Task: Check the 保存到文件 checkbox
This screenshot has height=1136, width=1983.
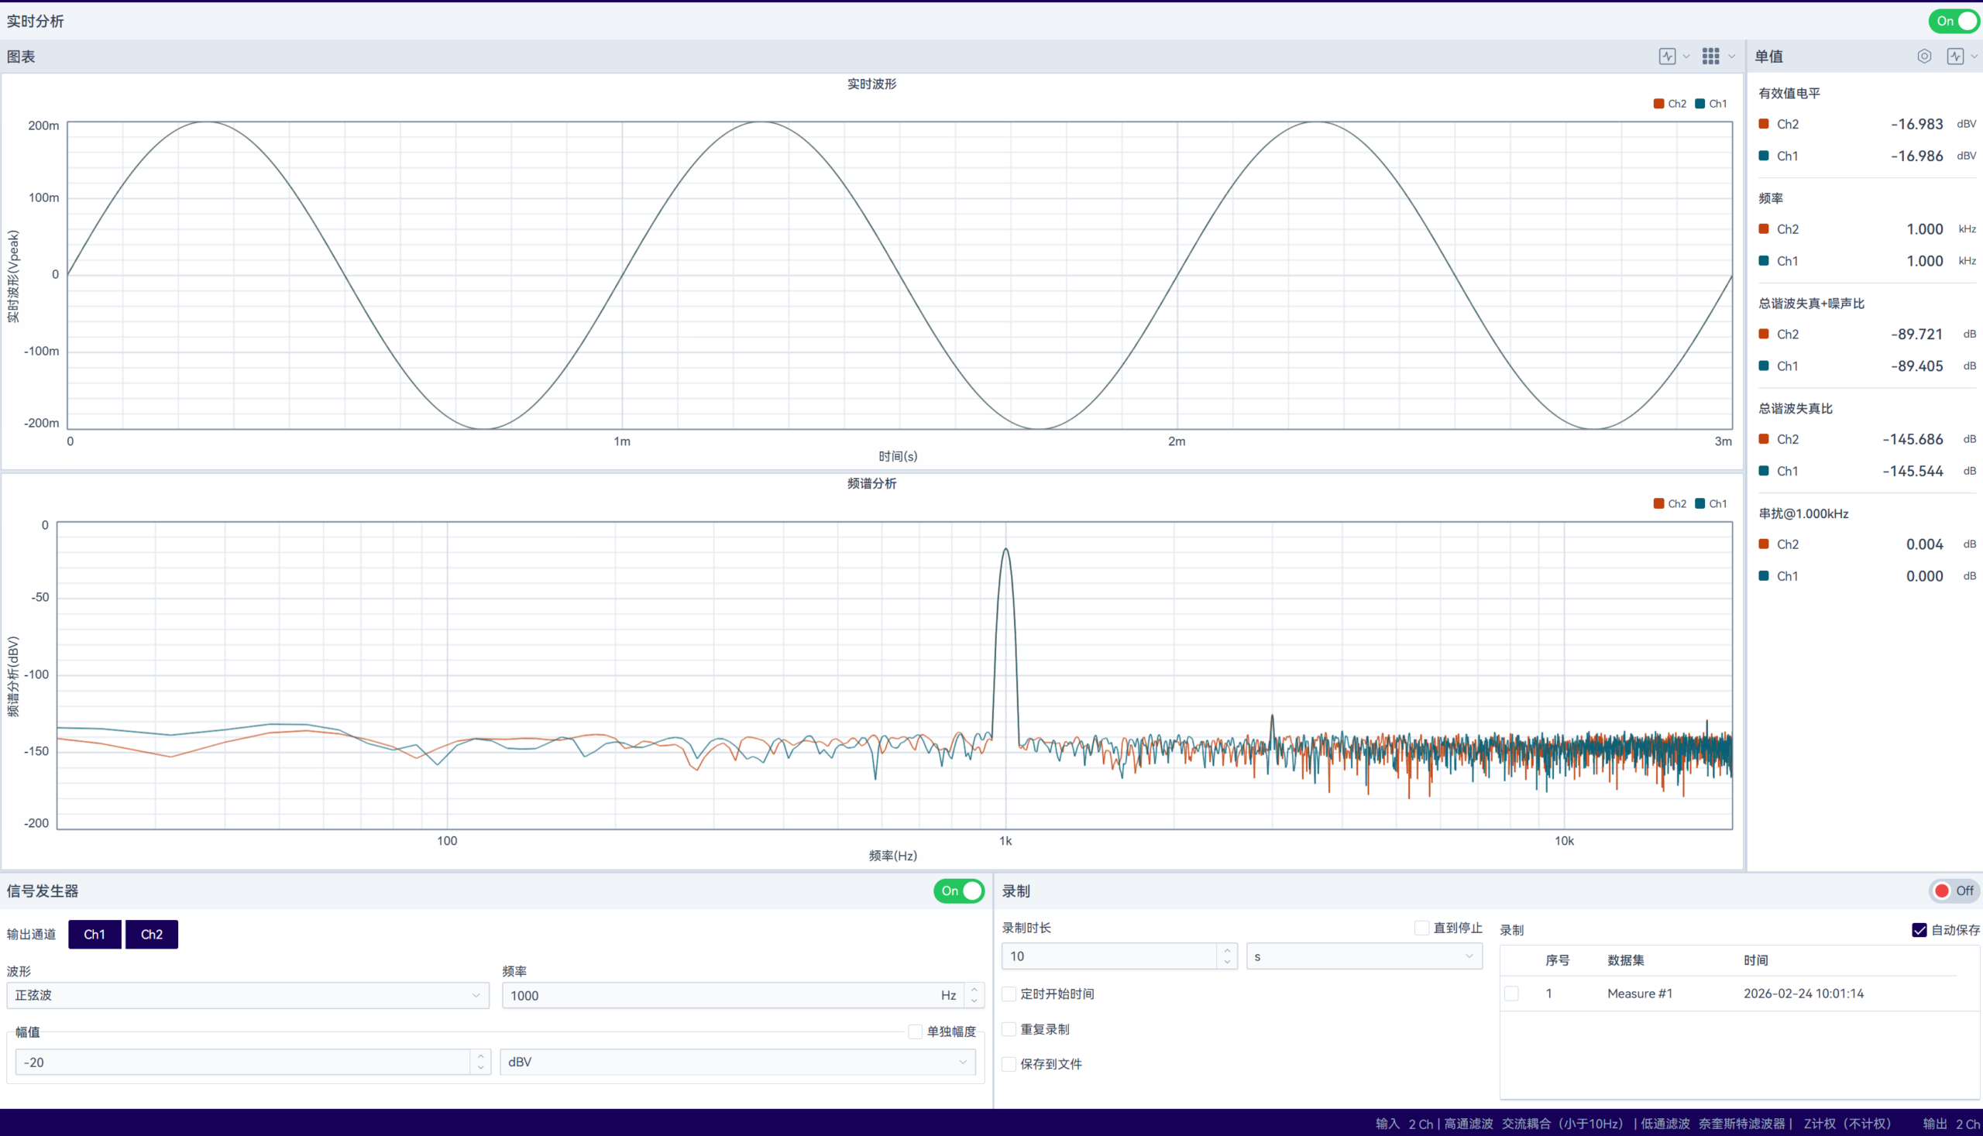Action: point(1009,1064)
